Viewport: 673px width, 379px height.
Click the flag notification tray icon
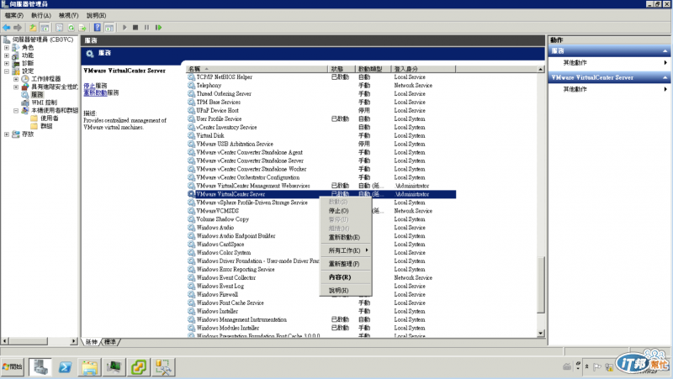(x=597, y=367)
